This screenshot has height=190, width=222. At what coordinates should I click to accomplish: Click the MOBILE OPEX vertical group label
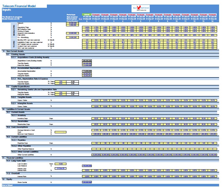(x=14, y=30)
